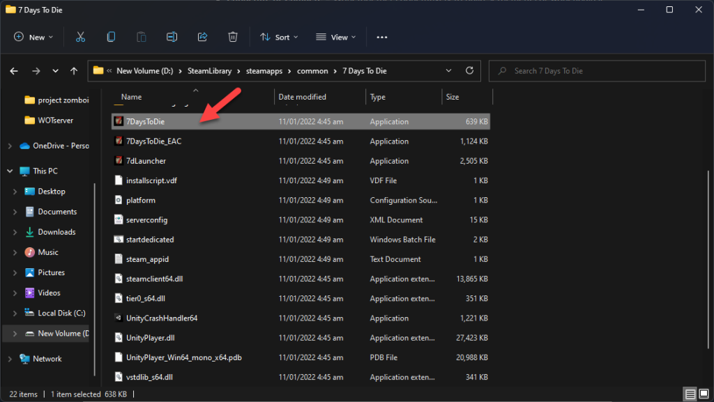Navigate to common breadcrumb

point(312,71)
